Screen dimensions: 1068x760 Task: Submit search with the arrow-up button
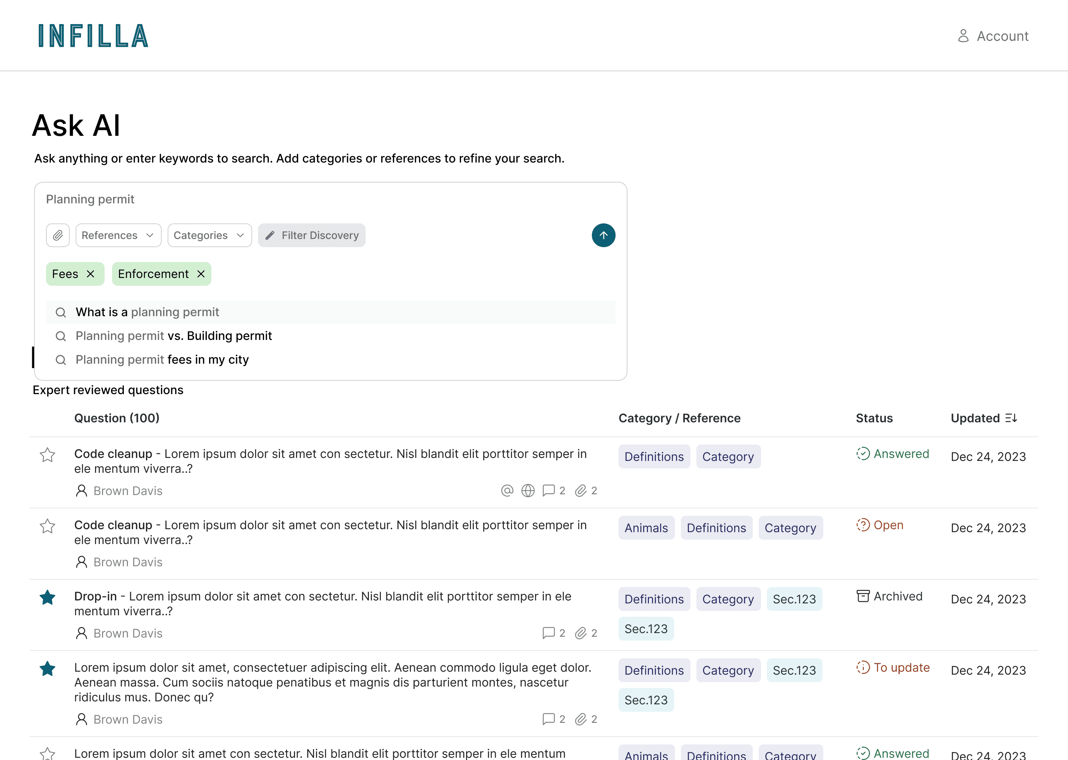pyautogui.click(x=603, y=235)
